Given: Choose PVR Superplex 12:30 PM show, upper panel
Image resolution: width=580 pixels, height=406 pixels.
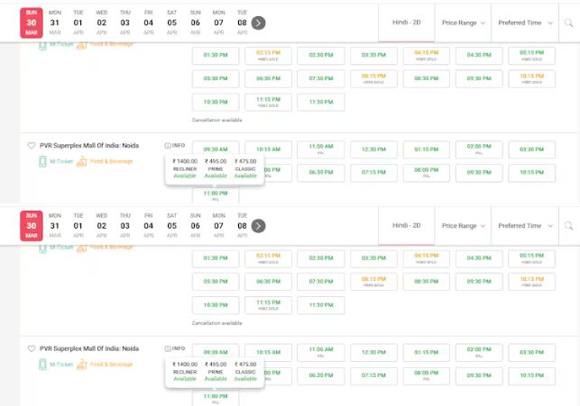Looking at the screenshot, I should pos(373,149).
